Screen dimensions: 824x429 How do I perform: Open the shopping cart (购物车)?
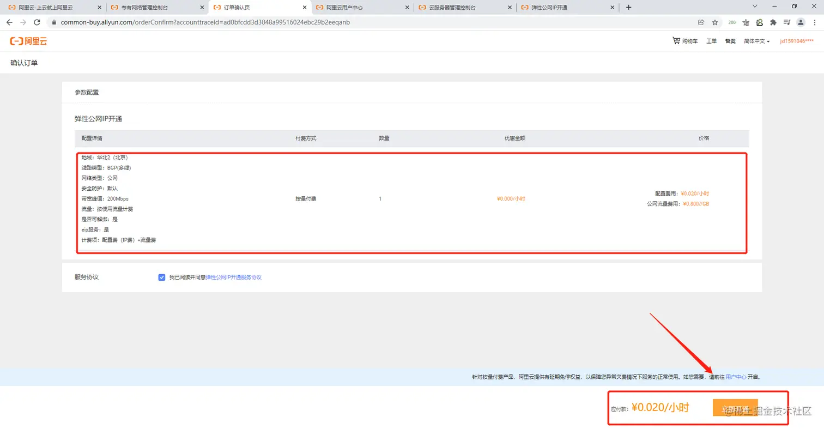pos(685,41)
